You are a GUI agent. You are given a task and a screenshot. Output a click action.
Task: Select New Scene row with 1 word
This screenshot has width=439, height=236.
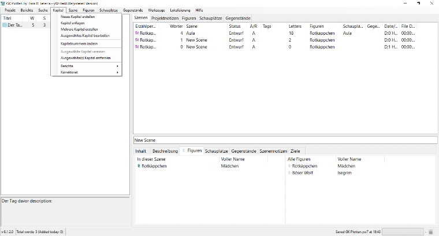(276, 40)
